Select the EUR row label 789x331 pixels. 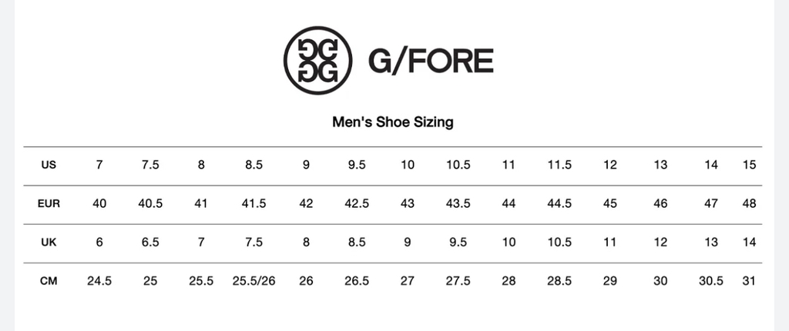pyautogui.click(x=49, y=204)
